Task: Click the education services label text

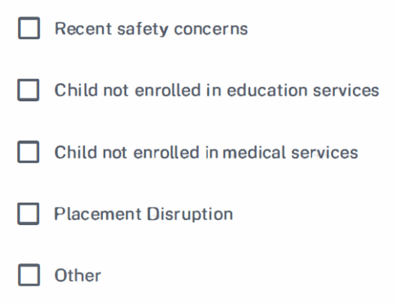Action: tap(216, 90)
